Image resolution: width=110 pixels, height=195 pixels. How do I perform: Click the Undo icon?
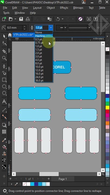58,19
